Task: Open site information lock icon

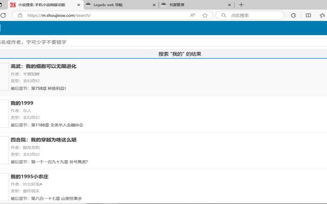Action: pyautogui.click(x=20, y=16)
